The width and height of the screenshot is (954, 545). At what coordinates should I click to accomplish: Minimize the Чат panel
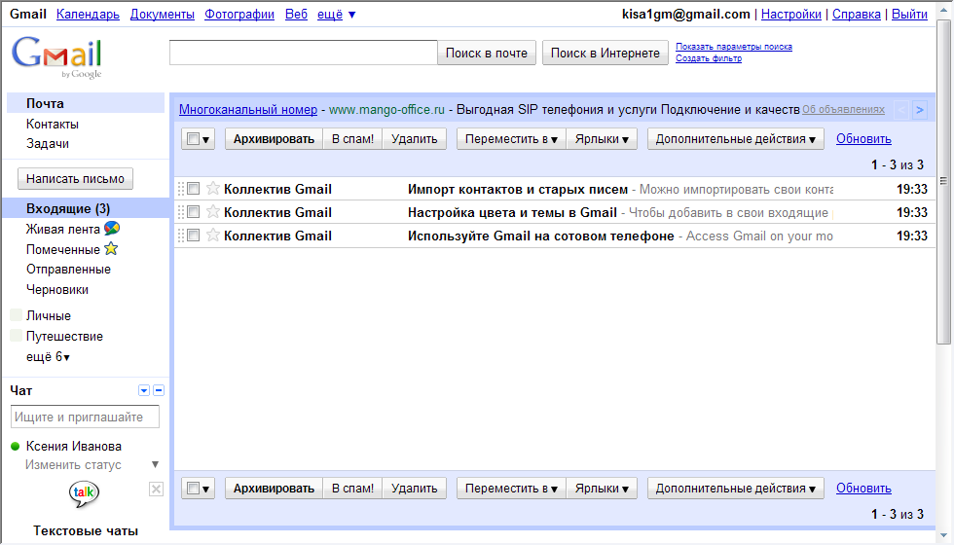tap(159, 390)
